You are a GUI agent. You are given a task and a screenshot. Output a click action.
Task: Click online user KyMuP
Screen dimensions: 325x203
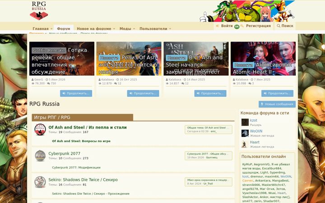tap(247, 165)
